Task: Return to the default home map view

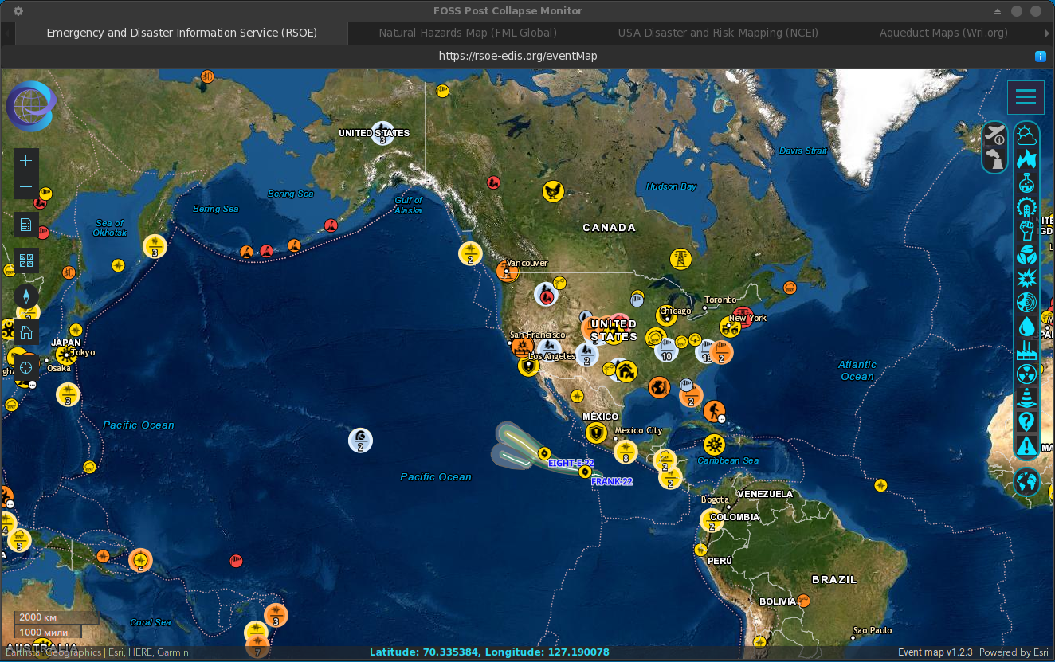Action: 26,332
